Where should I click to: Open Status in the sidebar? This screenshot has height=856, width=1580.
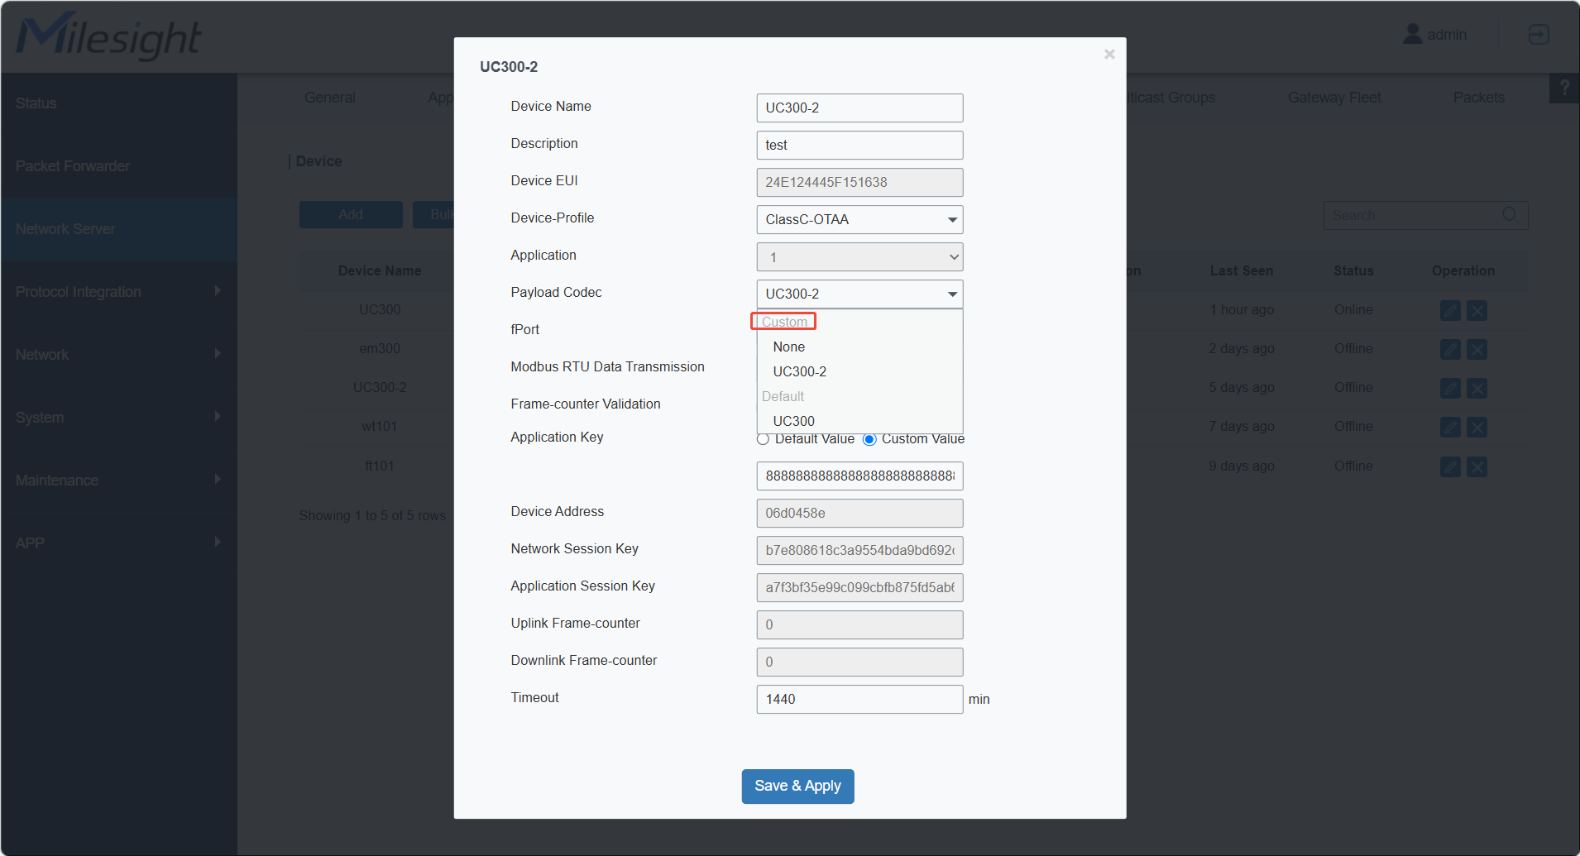point(119,103)
